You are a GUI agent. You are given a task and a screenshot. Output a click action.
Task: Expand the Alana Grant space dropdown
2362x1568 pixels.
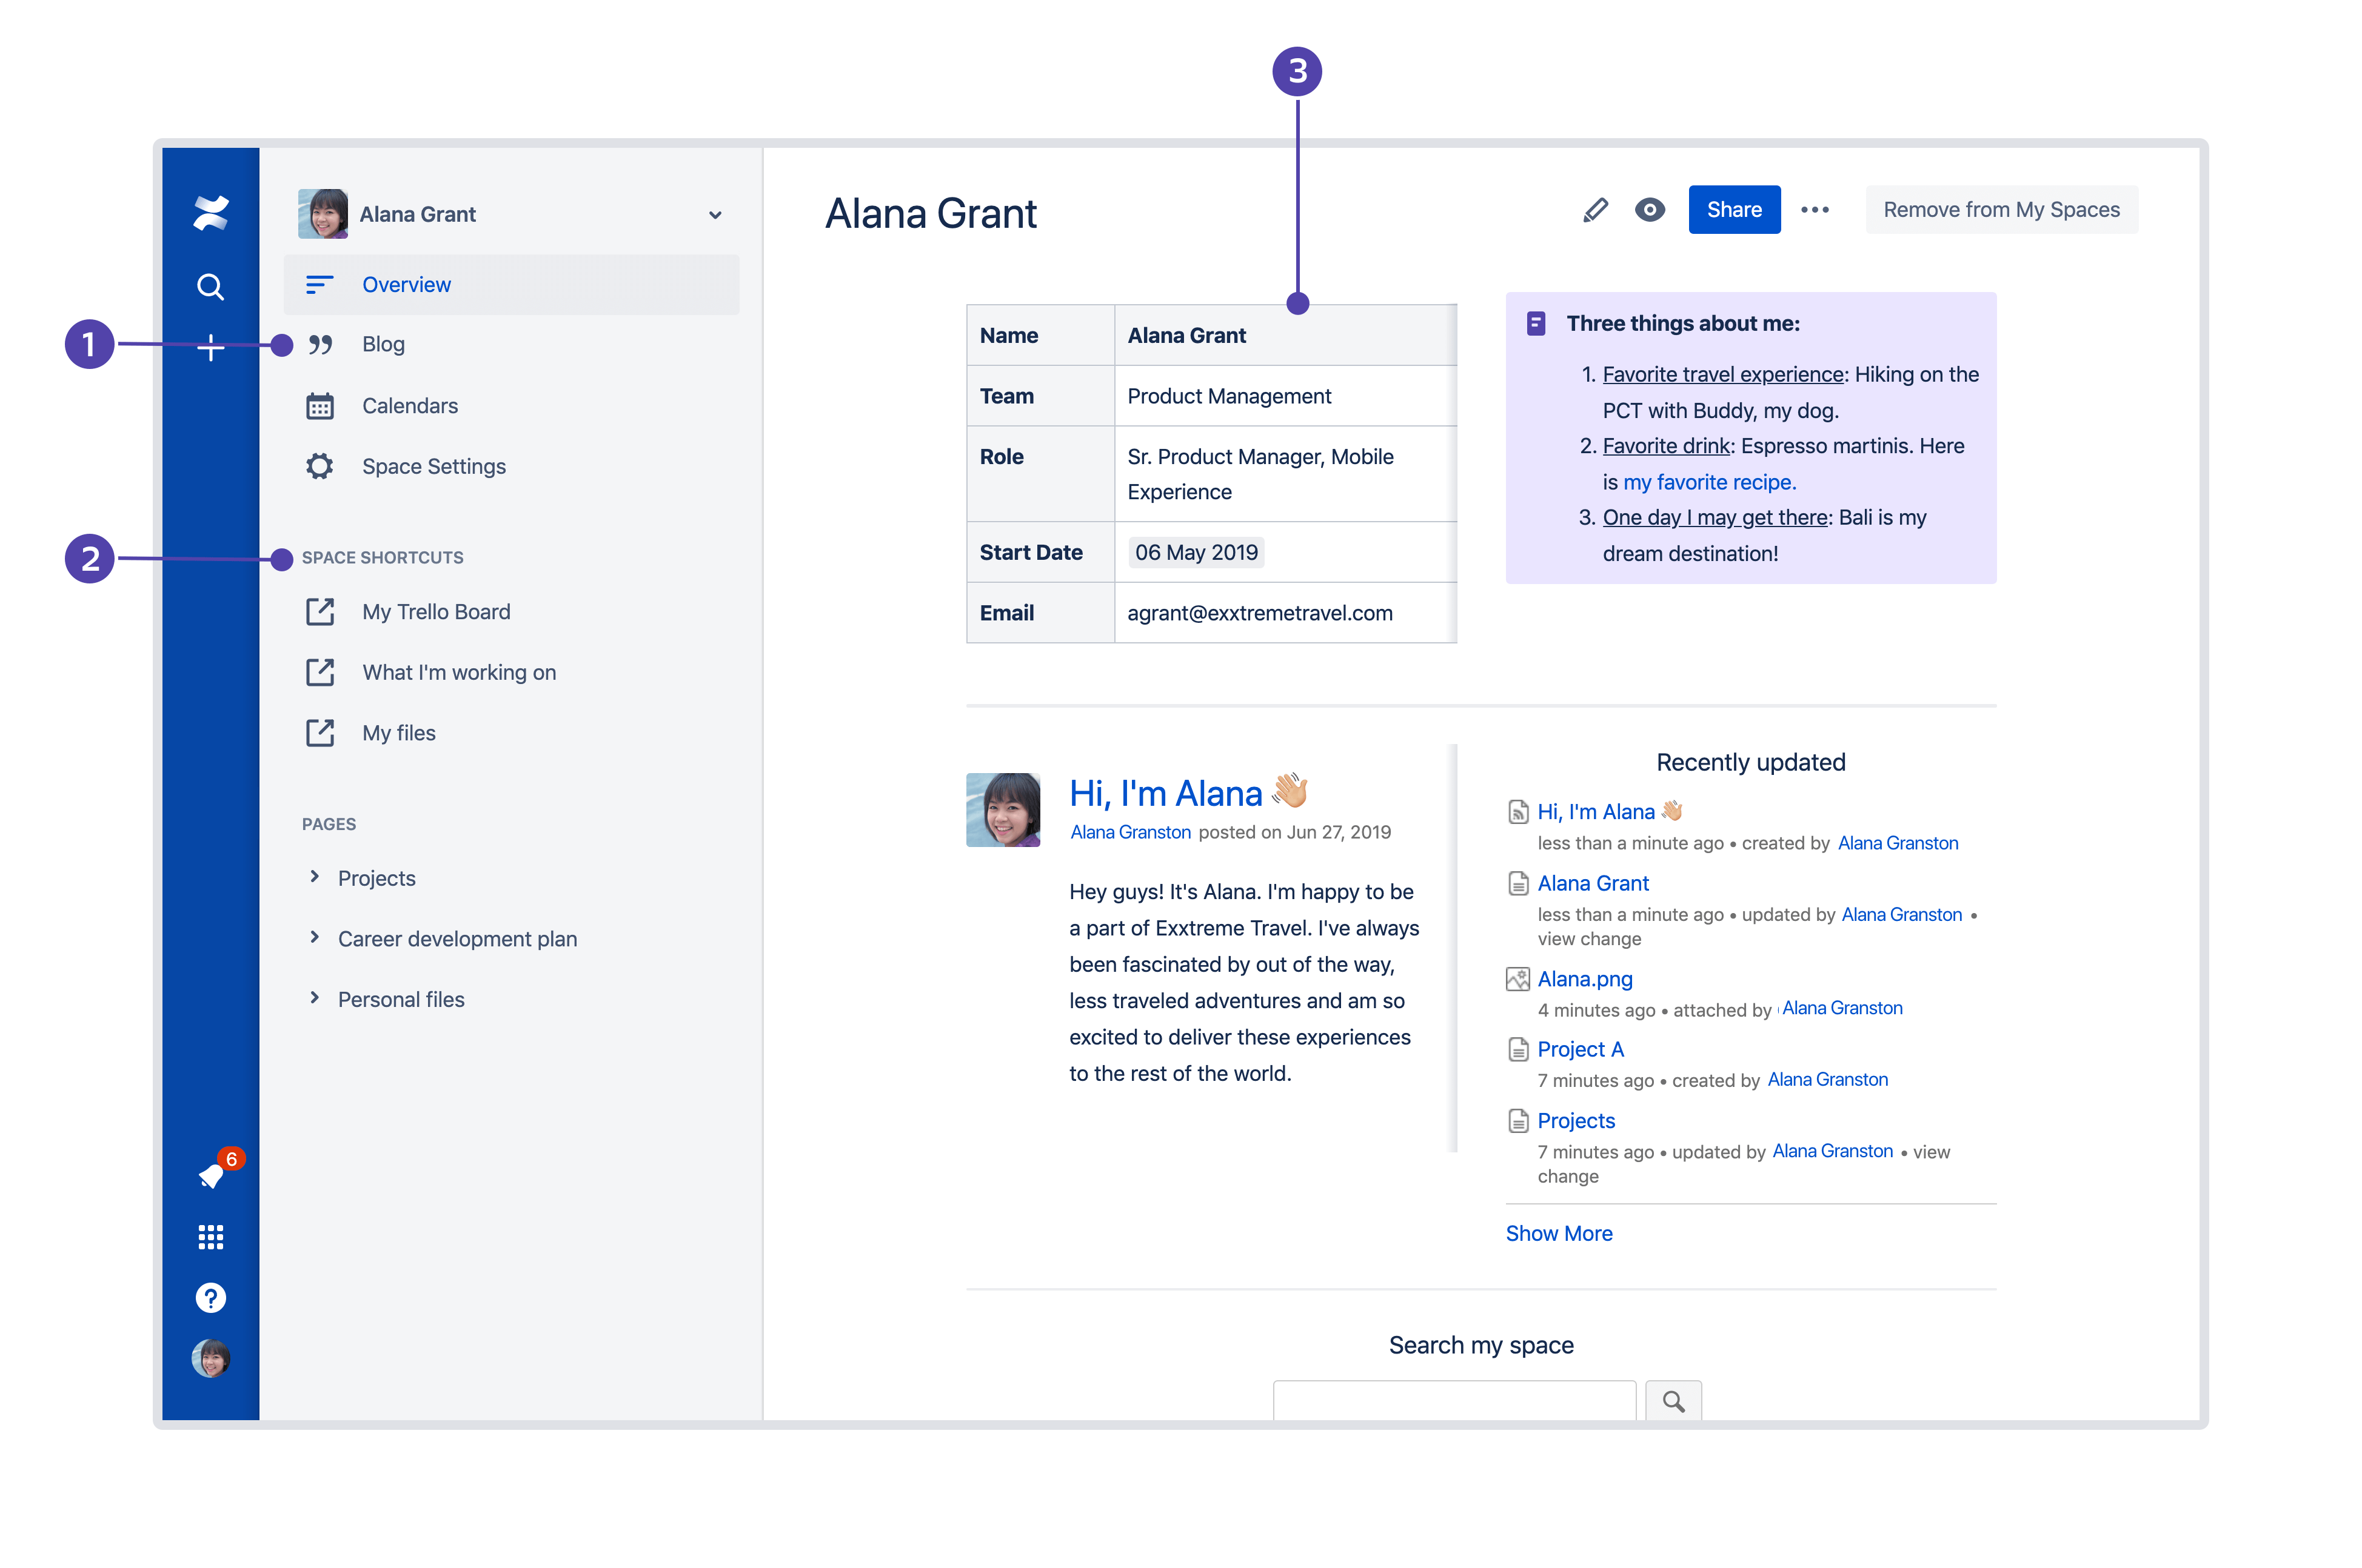click(x=715, y=215)
